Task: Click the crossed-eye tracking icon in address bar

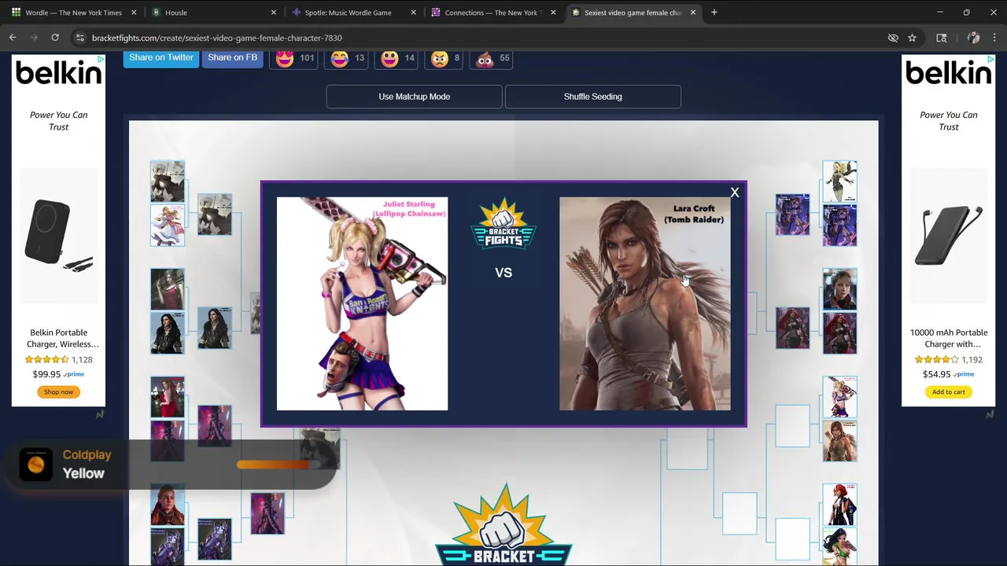Action: (893, 38)
